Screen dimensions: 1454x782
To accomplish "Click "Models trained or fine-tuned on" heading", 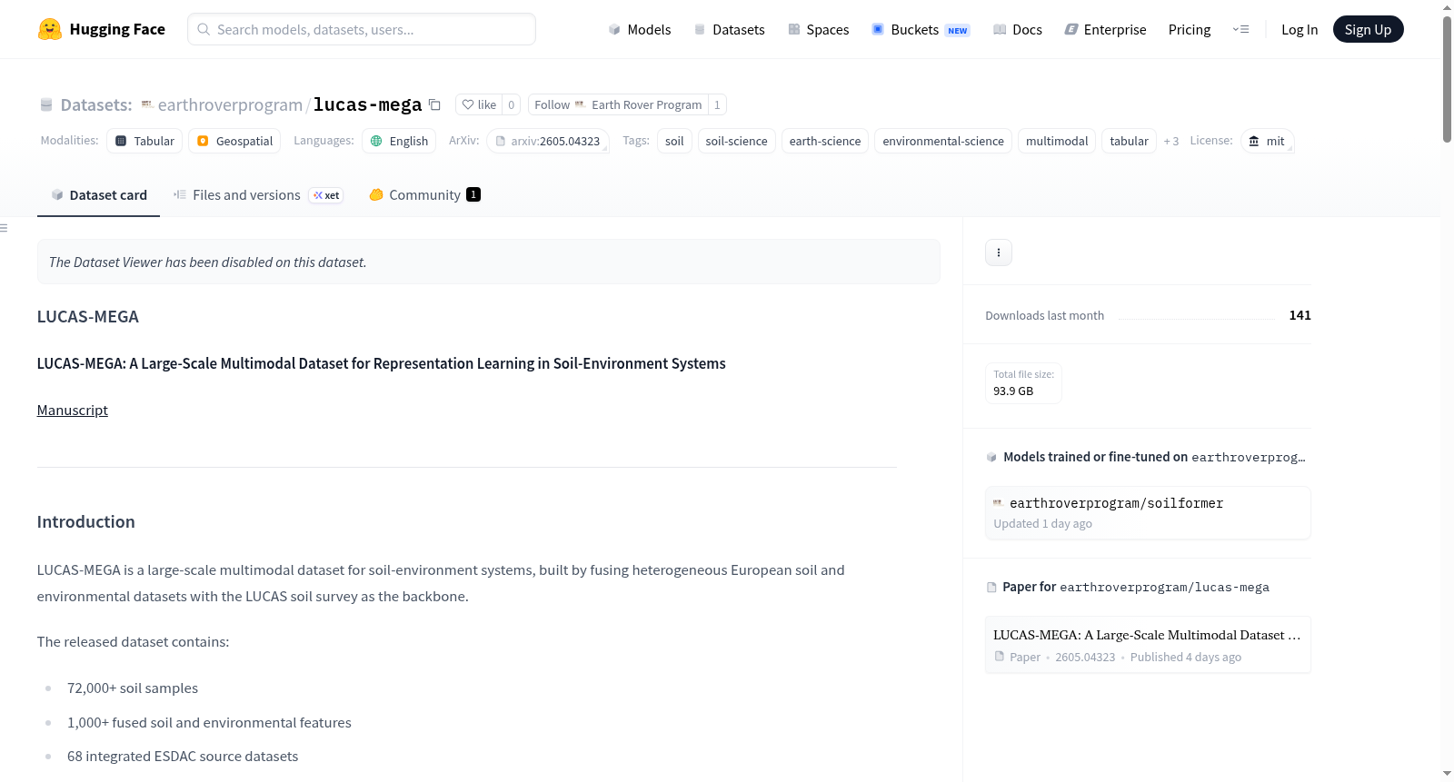I will (x=1095, y=457).
